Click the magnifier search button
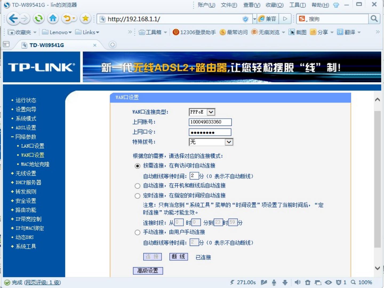This screenshot has height=288, width=384. point(374,19)
